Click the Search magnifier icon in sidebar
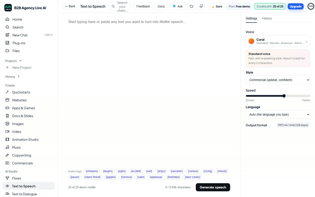This screenshot has height=197, width=315. (7, 27)
